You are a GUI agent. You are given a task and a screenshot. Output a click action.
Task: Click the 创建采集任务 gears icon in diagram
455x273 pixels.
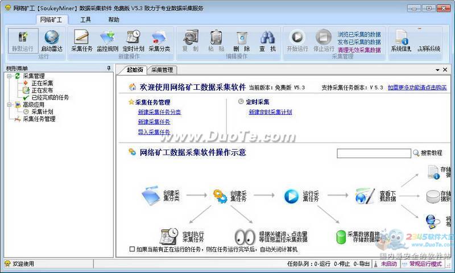coord(221,196)
